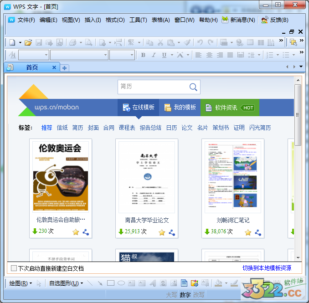
Task: Add a new document tab with plus button
Action: coord(64,68)
